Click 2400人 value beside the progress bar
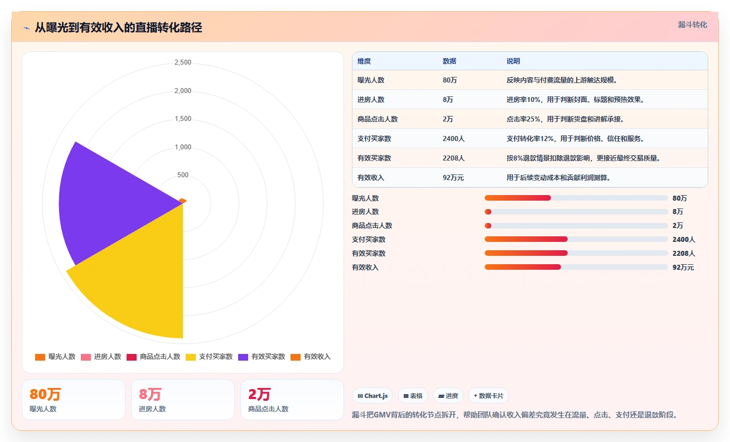 tap(684, 239)
